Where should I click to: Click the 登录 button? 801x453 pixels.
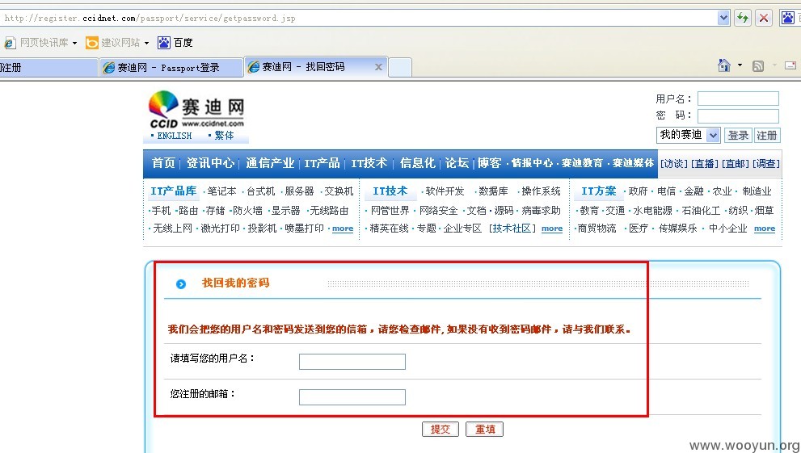pyautogui.click(x=738, y=135)
